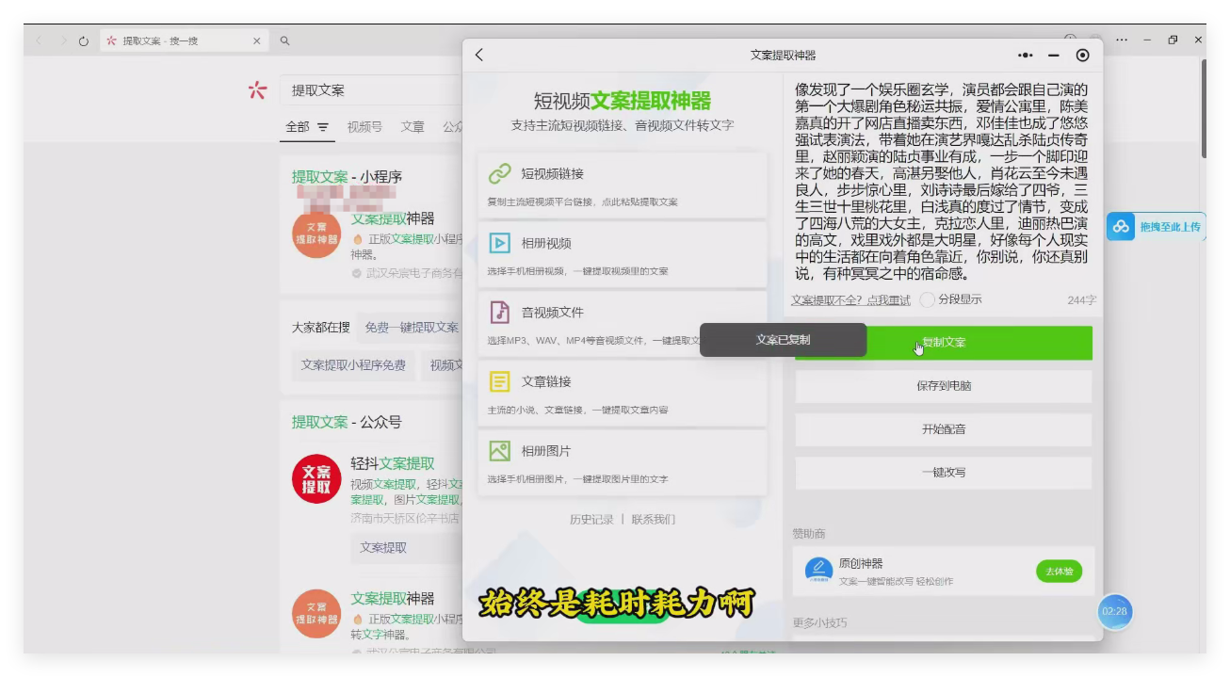Click the 开始配音 button
This screenshot has width=1230, height=677.
coord(943,429)
